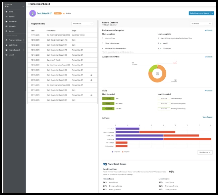218x195 pixels.
Task: Open arrow dropdown beside Daily Observation Report button
Action: (212, 13)
